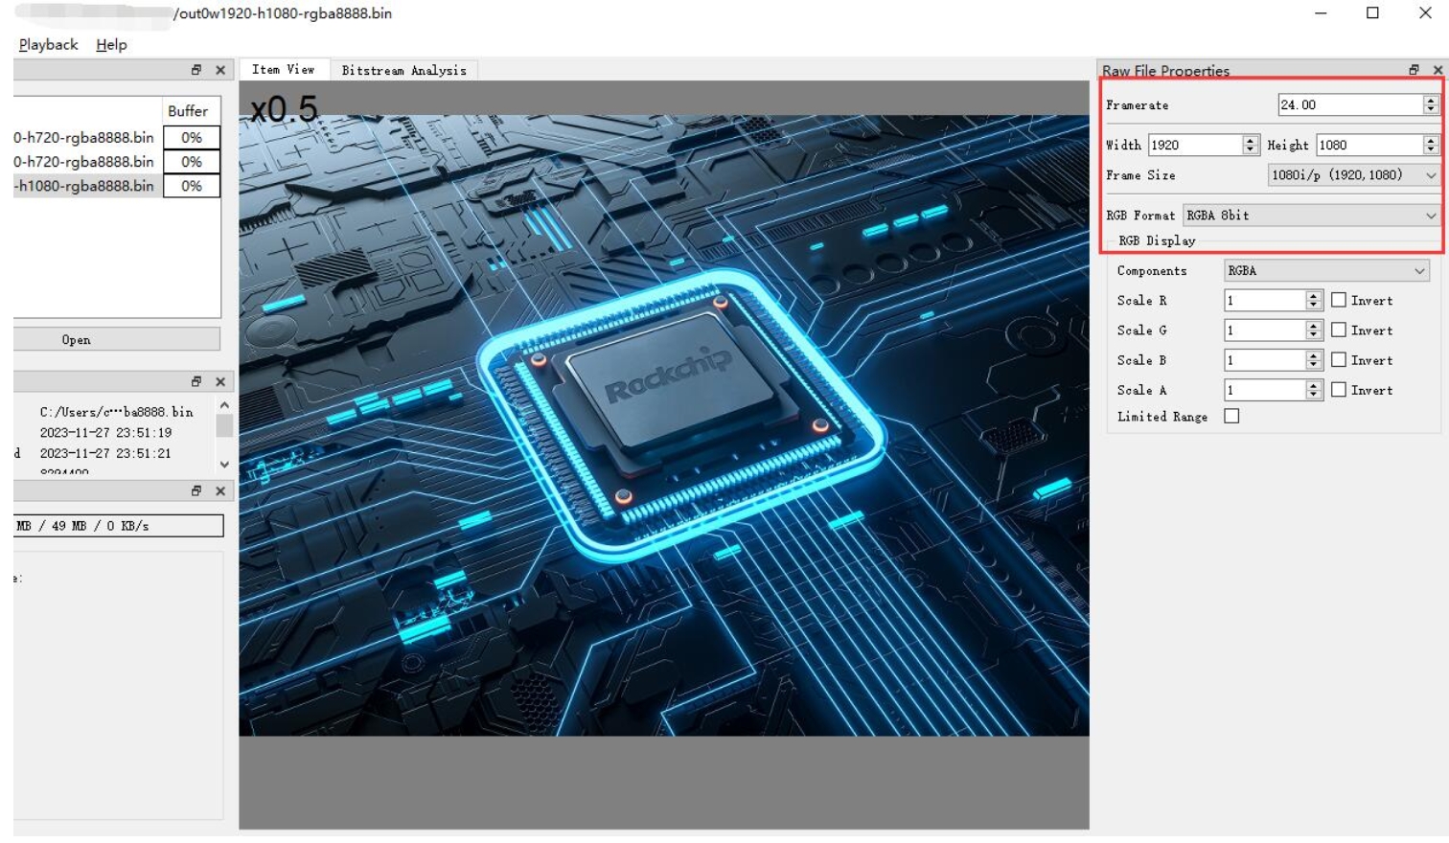The image size is (1449, 843).
Task: Float the playlist panel with its undock icon
Action: pos(196,70)
